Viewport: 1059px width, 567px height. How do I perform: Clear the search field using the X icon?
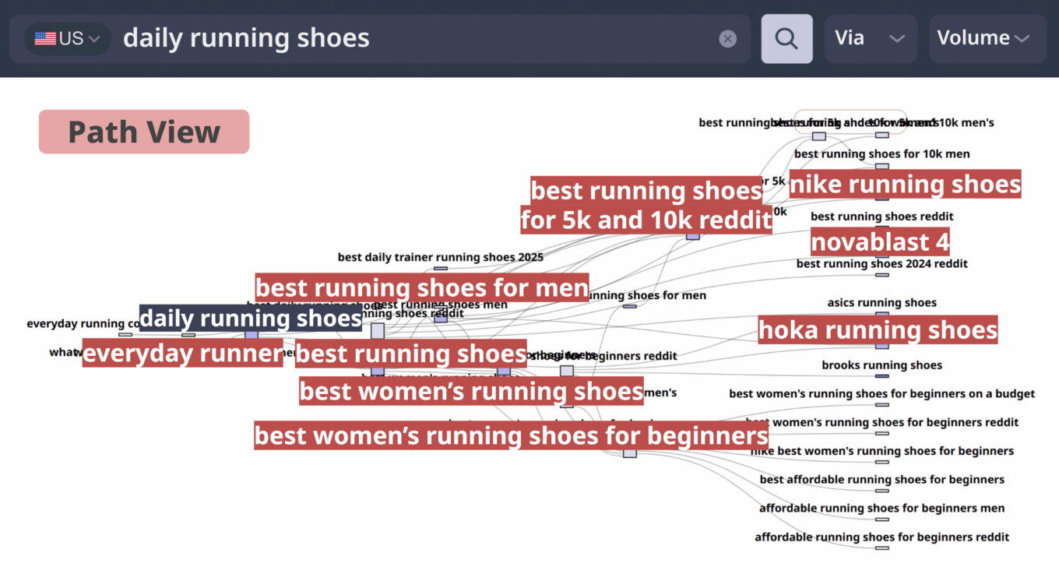[x=727, y=39]
